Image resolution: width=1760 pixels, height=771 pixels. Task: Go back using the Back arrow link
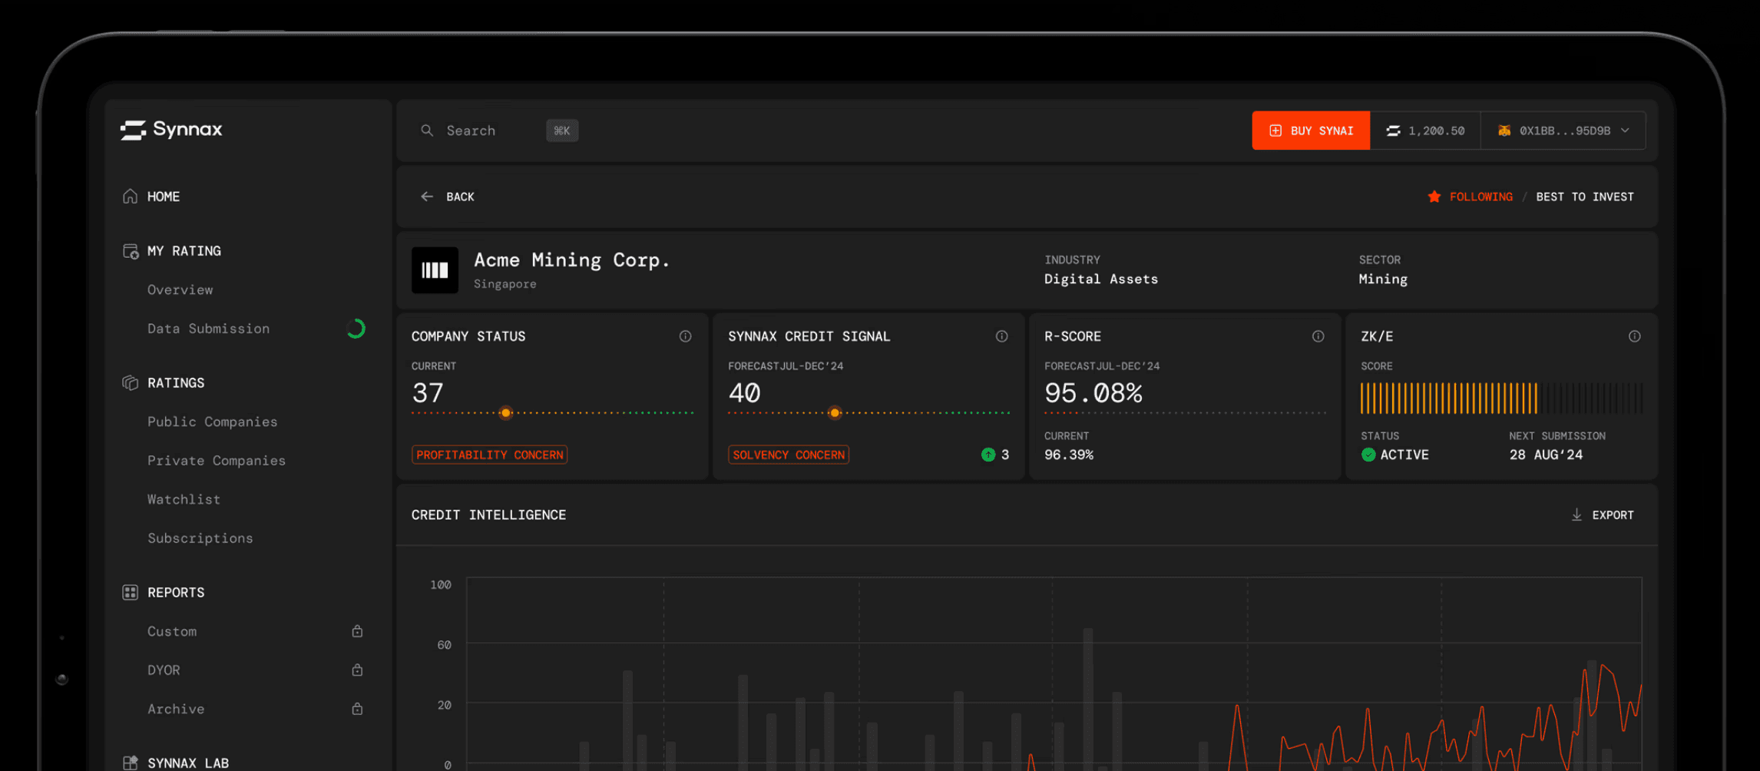448,197
